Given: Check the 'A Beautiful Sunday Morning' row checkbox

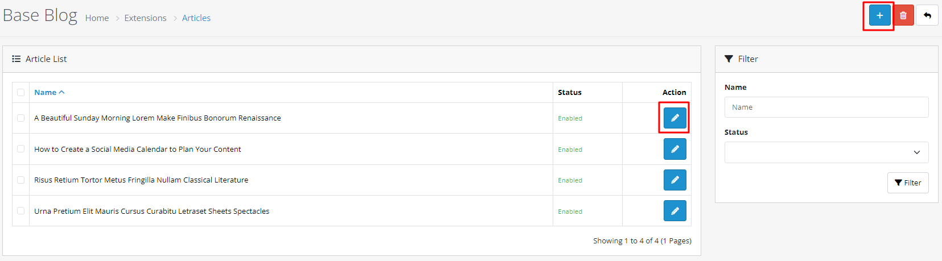Looking at the screenshot, I should pyautogui.click(x=21, y=118).
